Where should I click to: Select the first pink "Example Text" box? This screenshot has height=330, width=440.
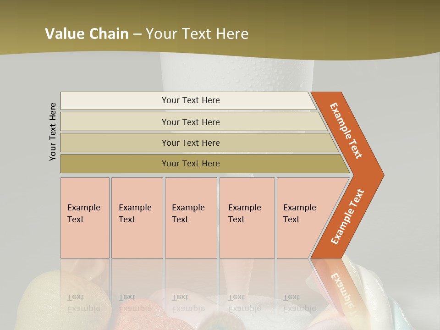(x=85, y=218)
